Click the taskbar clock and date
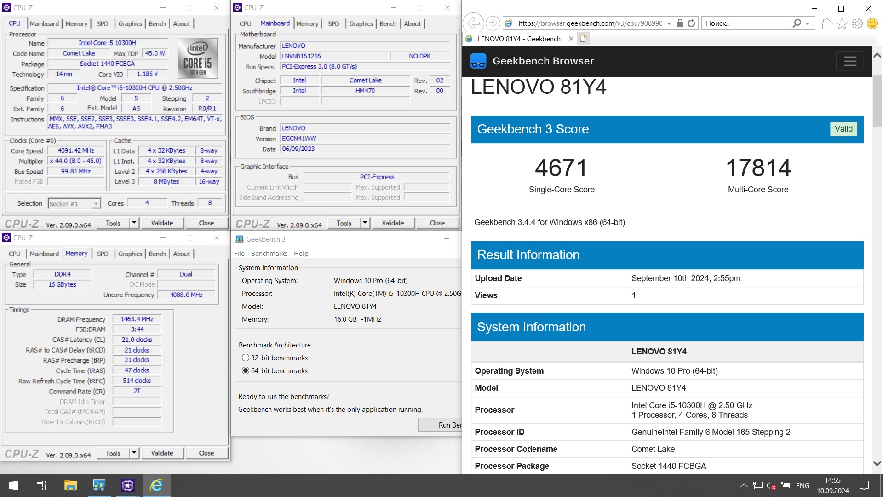The height and width of the screenshot is (497, 883). [832, 485]
